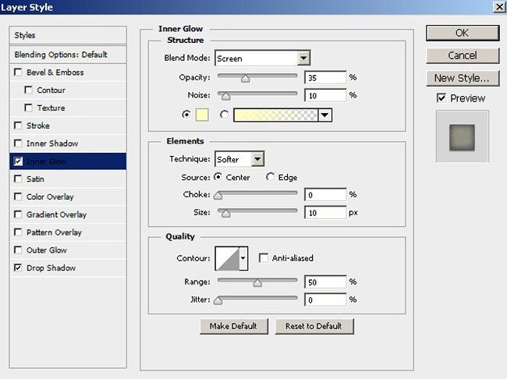Click the Range slider handle

[x=257, y=283]
